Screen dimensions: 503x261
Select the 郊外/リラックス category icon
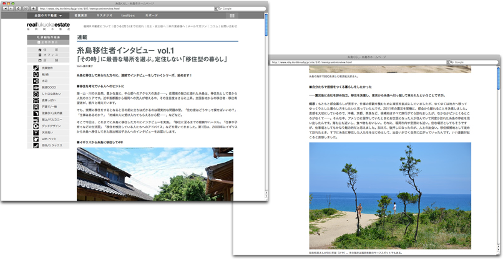point(36,145)
